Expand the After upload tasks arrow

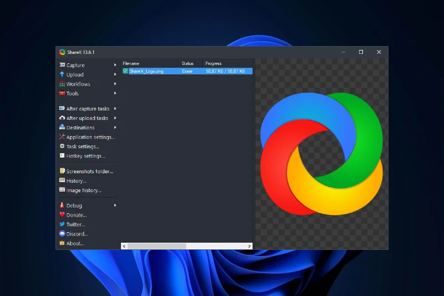[115, 118]
